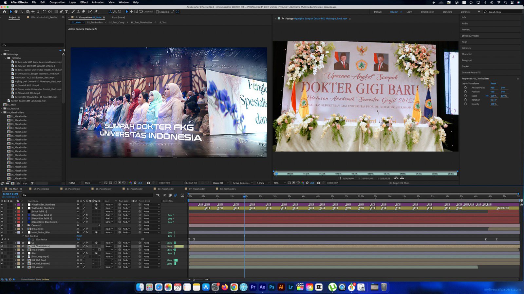
Task: Switch to the 14_Placeholder timeline tab
Action: pos(41,189)
